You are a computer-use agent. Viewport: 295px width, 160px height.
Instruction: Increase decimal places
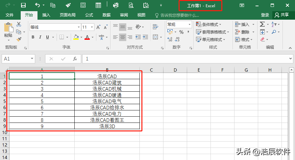pos(170,39)
